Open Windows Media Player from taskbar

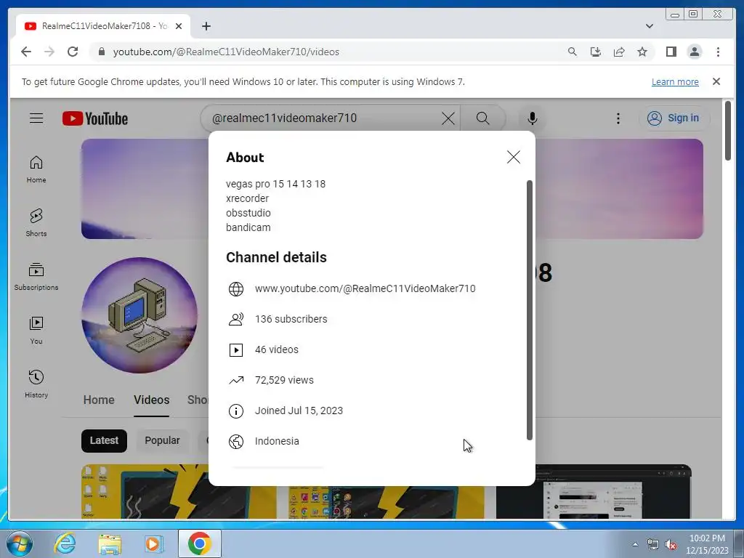tap(153, 543)
